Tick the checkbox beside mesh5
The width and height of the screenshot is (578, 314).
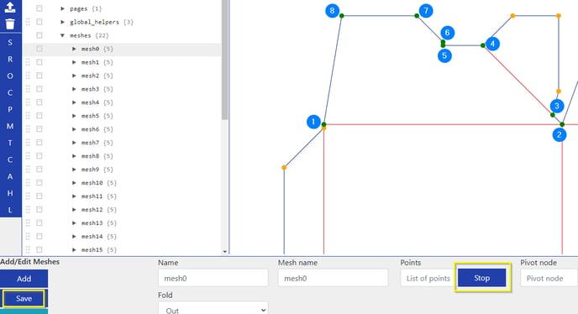pyautogui.click(x=39, y=116)
